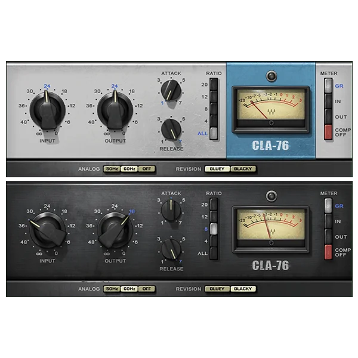
Task: Select ratio 20 on Blacky unit
Action: (214, 204)
